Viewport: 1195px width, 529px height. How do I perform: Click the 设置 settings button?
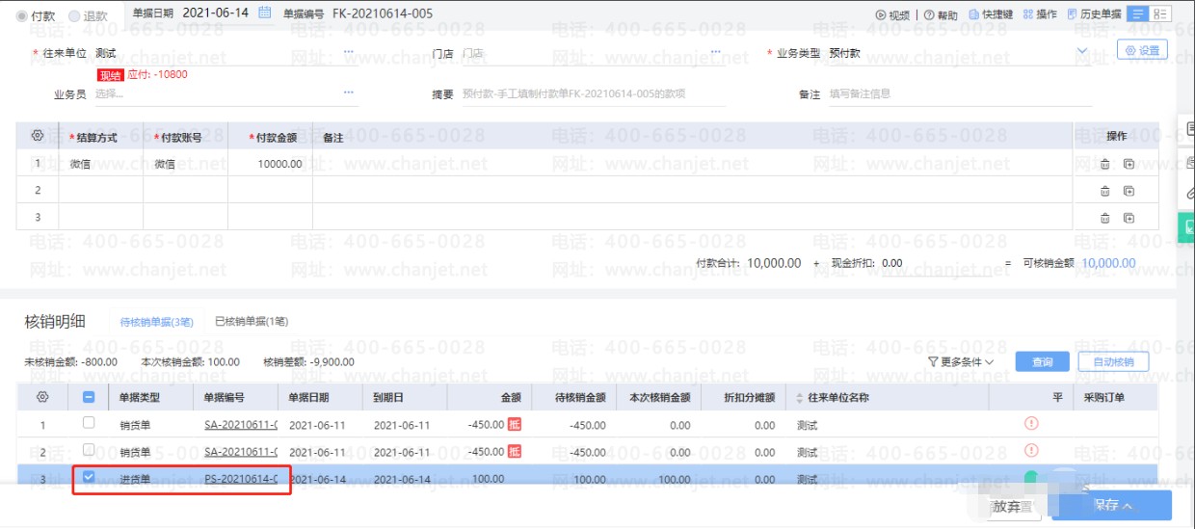(1142, 50)
